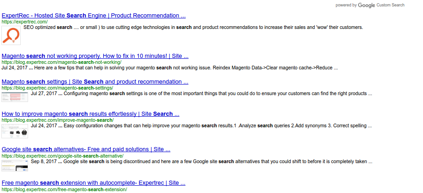
Task: Click the magento-search-not-working green URL
Action: [61, 62]
